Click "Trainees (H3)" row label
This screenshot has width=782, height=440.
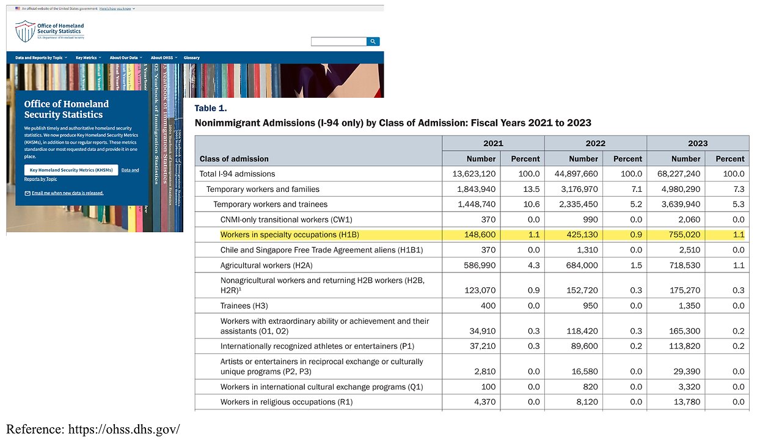click(x=244, y=306)
